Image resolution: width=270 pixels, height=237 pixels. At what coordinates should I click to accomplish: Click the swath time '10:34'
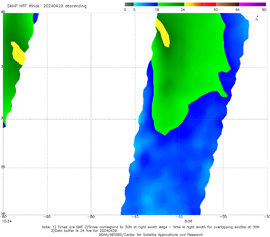(7, 221)
